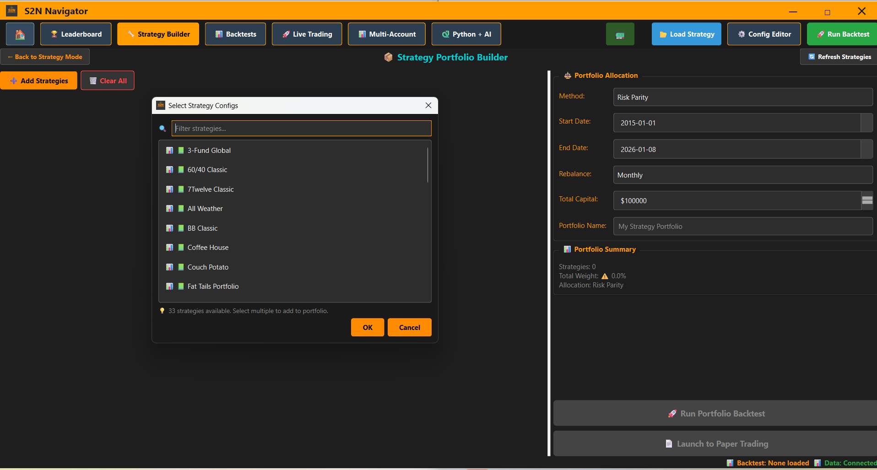Select the Fat Tails Portfolio strategy

pos(293,286)
